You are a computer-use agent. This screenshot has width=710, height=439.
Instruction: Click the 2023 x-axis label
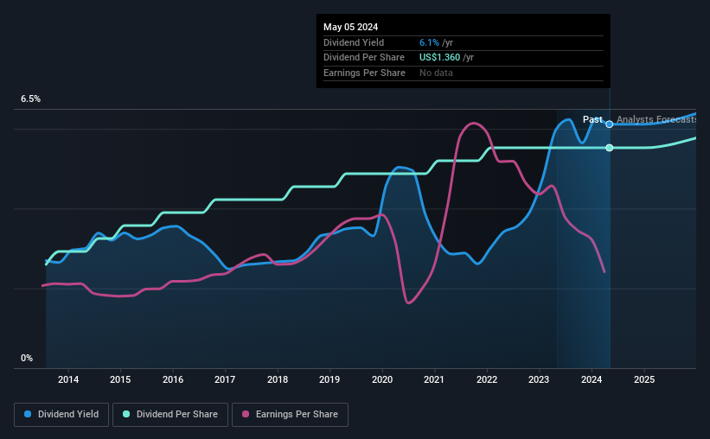[x=539, y=379]
